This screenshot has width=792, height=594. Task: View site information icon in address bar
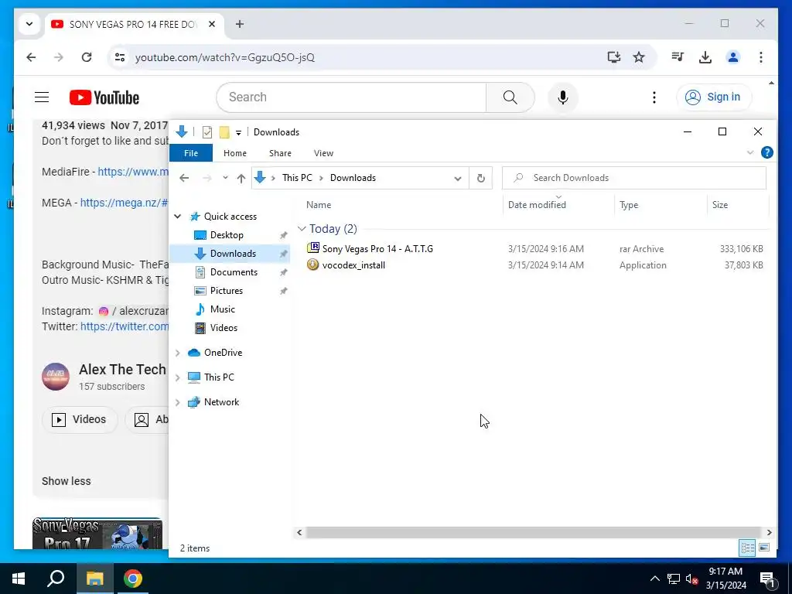pos(120,57)
